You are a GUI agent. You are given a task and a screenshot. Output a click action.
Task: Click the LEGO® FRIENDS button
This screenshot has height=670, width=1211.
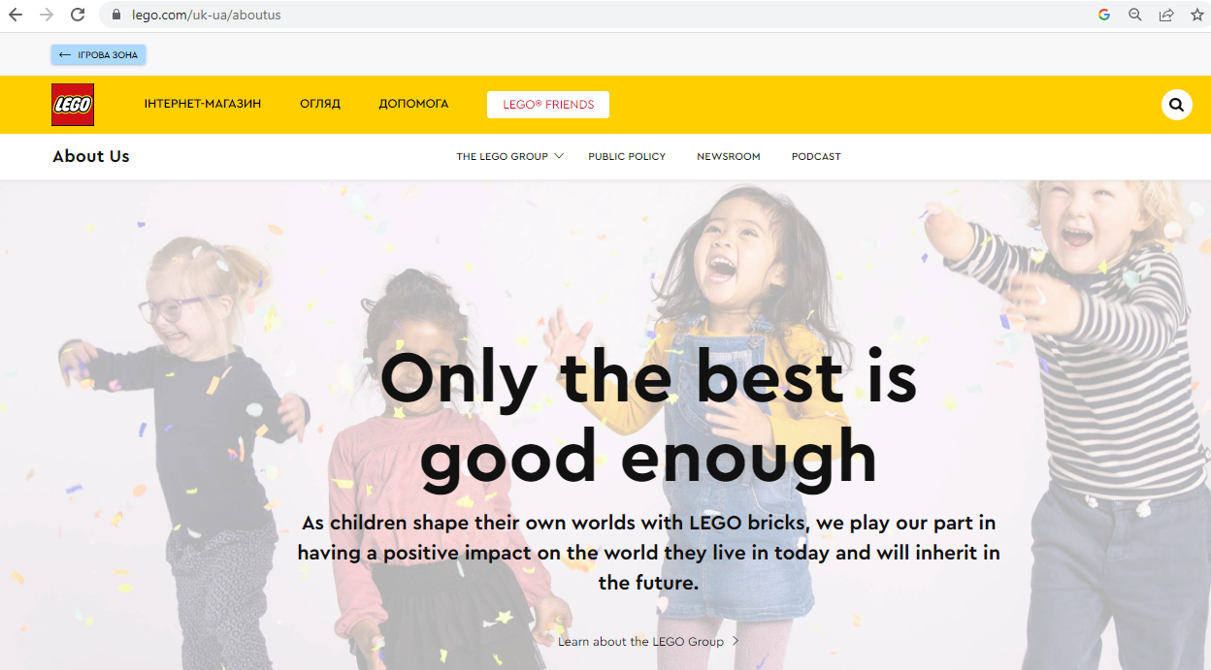click(x=548, y=105)
